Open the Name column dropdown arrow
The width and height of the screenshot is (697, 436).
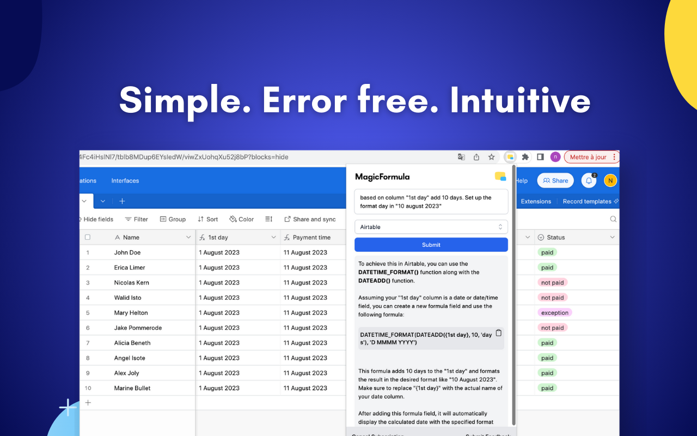[188, 238]
